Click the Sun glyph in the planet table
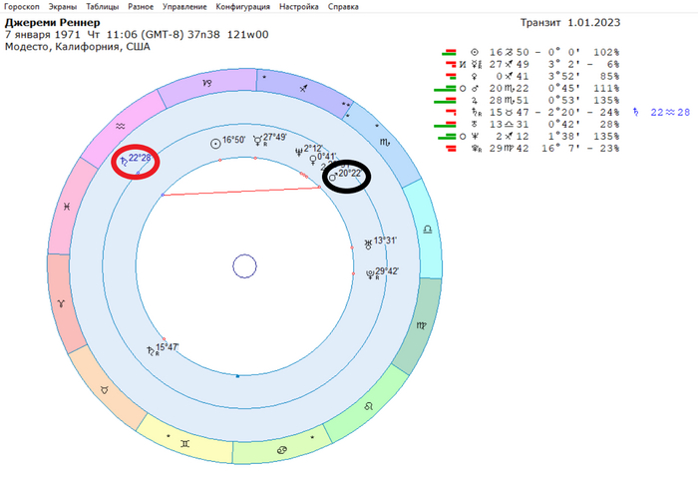The width and height of the screenshot is (698, 483). click(475, 53)
